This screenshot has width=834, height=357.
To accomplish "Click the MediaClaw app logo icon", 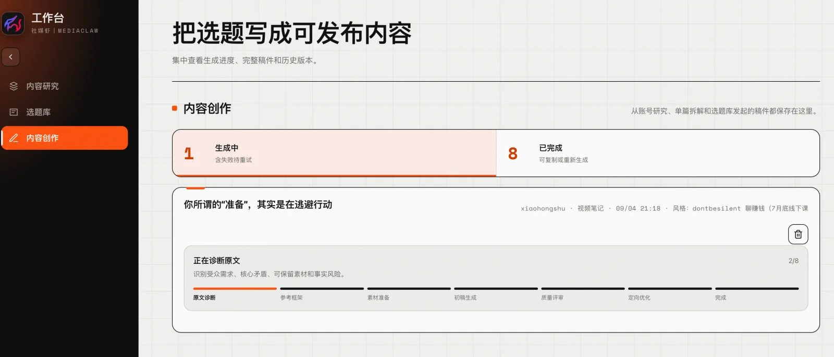I will tap(13, 23).
